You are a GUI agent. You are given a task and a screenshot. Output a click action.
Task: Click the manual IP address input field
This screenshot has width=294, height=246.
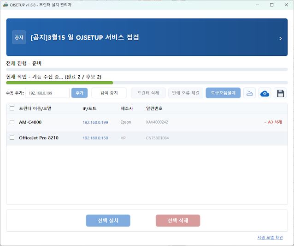(47, 93)
